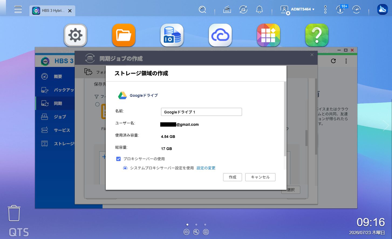Go to next desktop page arrow

point(386,126)
